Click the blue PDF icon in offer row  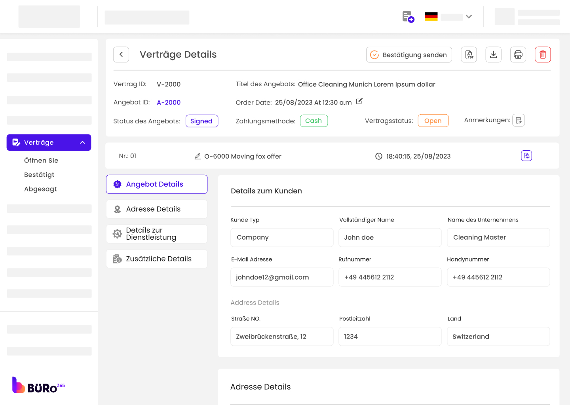point(526,156)
